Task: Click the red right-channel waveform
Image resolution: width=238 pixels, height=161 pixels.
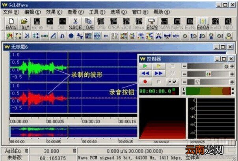Action: 39,99
